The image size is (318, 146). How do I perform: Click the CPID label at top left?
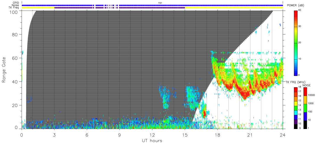pos(16,3)
